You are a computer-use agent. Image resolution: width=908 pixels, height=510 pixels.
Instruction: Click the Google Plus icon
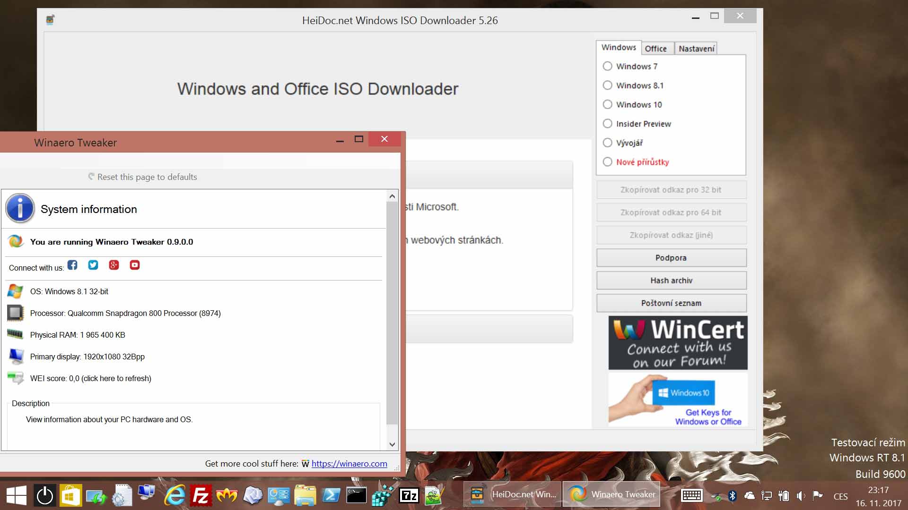point(114,265)
